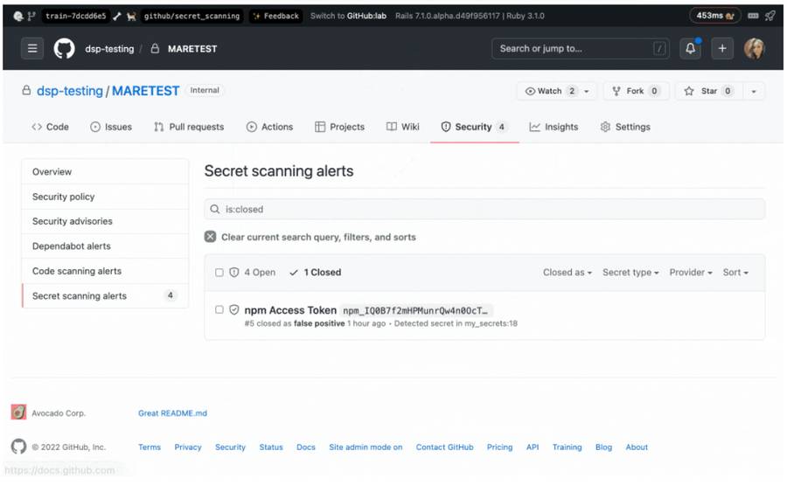This screenshot has height=485, width=787.
Task: Click Clear current search query text link
Action: (318, 237)
